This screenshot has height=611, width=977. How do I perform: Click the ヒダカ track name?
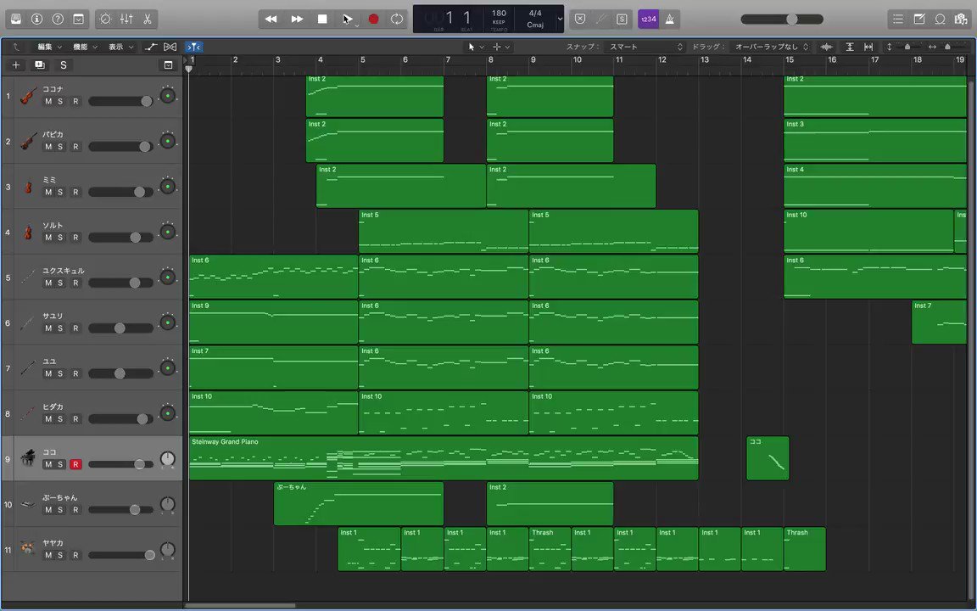click(x=53, y=406)
